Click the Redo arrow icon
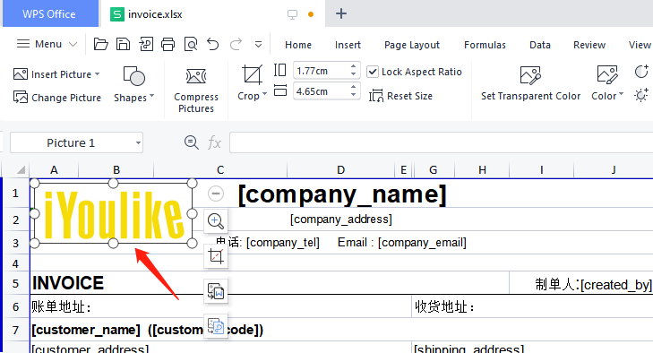 [x=236, y=44]
